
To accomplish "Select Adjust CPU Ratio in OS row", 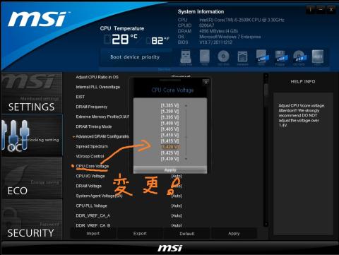I will 97,77.
